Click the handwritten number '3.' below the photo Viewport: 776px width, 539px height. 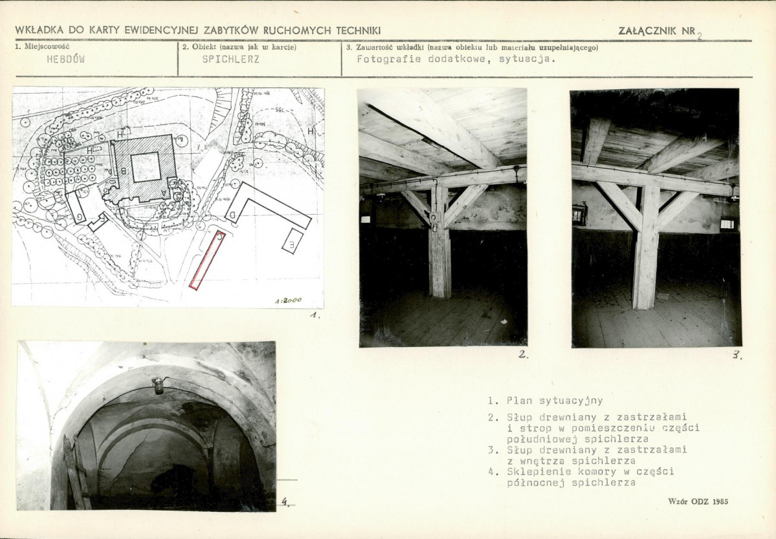point(737,354)
